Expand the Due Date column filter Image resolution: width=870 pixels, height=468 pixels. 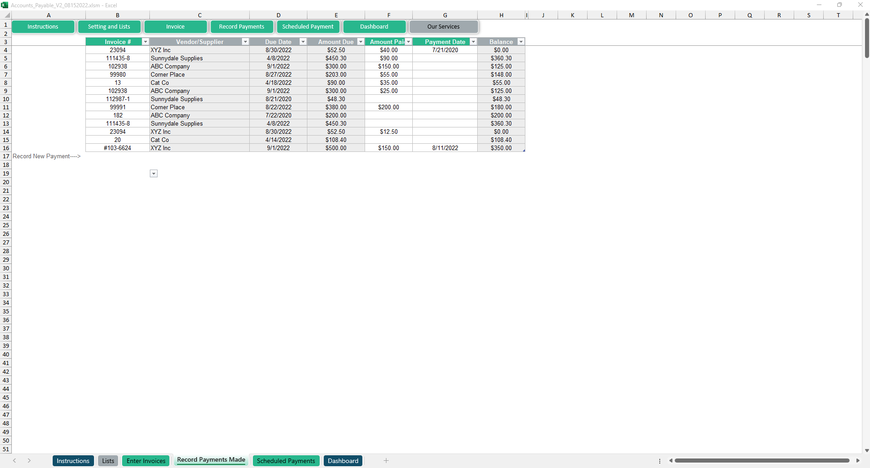303,42
